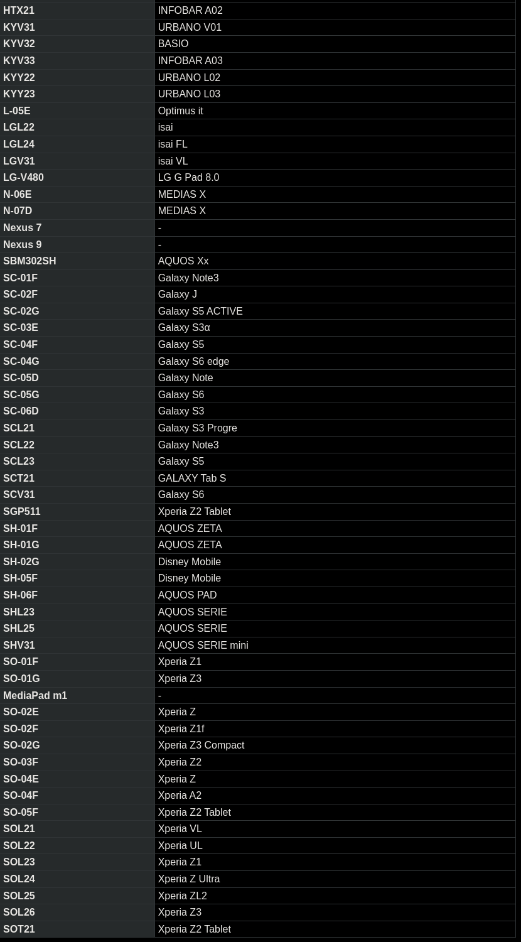Click the LG-V480 model code
The height and width of the screenshot is (942, 521).
pos(23,178)
